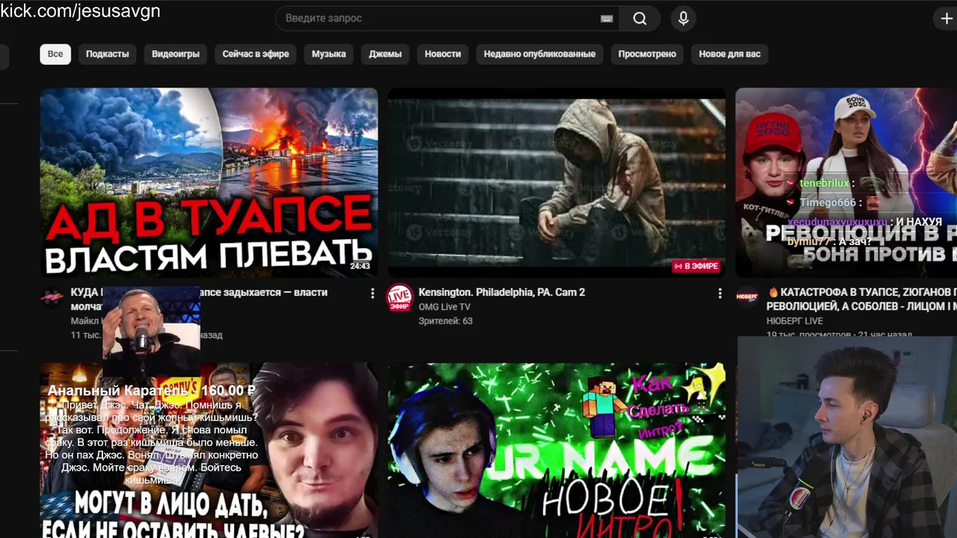Open НЮБЕРГ channel avatar
The height and width of the screenshot is (538, 957).
747,297
